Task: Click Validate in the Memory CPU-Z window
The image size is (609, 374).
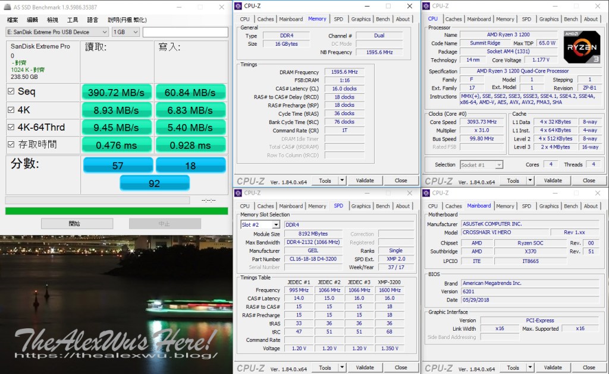Action: click(x=365, y=180)
